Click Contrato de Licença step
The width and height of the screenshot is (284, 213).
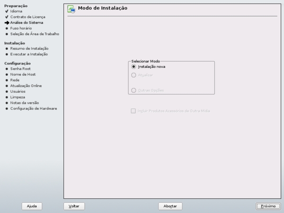(x=28, y=17)
